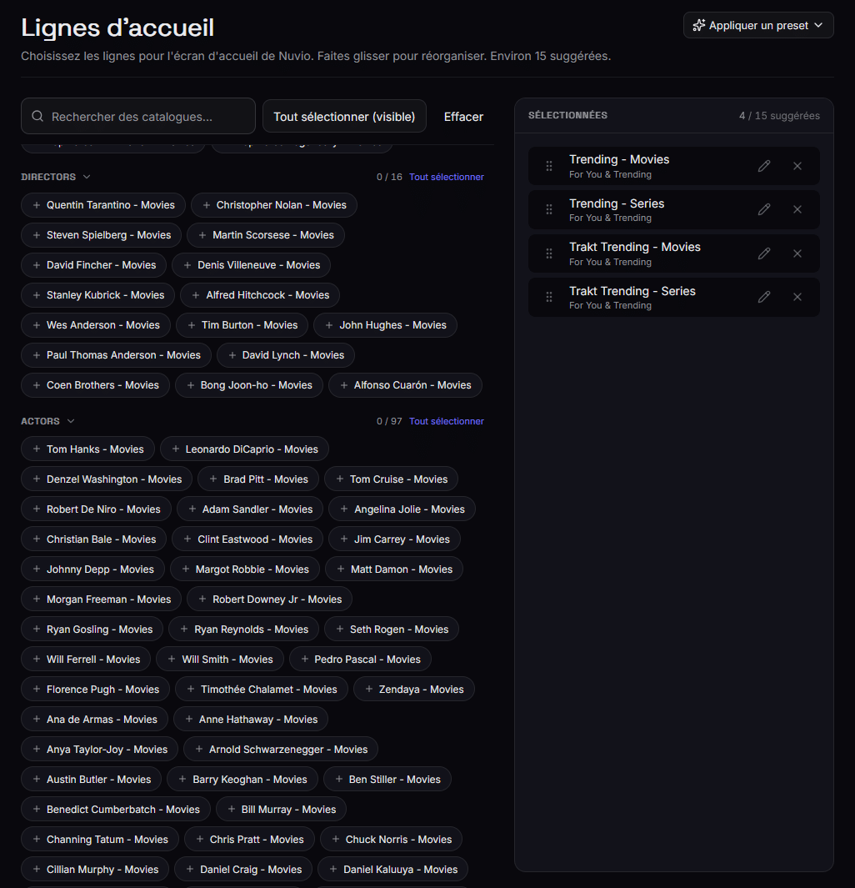The height and width of the screenshot is (888, 855).
Task: Add Denzel Washington - Movies chip
Action: pyautogui.click(x=107, y=479)
